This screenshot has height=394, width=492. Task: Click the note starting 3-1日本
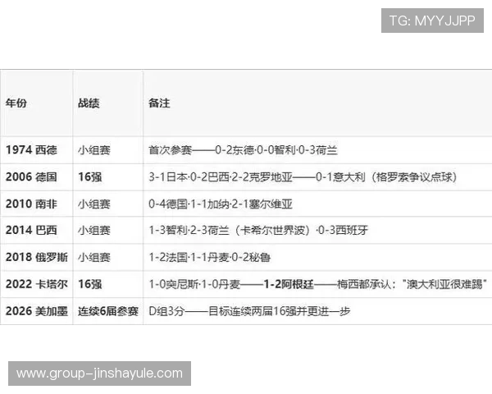click(x=303, y=177)
